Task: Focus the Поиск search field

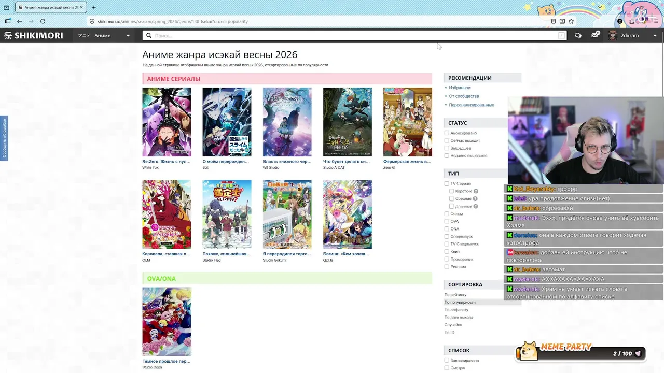Action: (x=354, y=35)
